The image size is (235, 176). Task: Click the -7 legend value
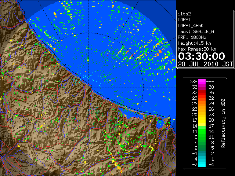195,165
